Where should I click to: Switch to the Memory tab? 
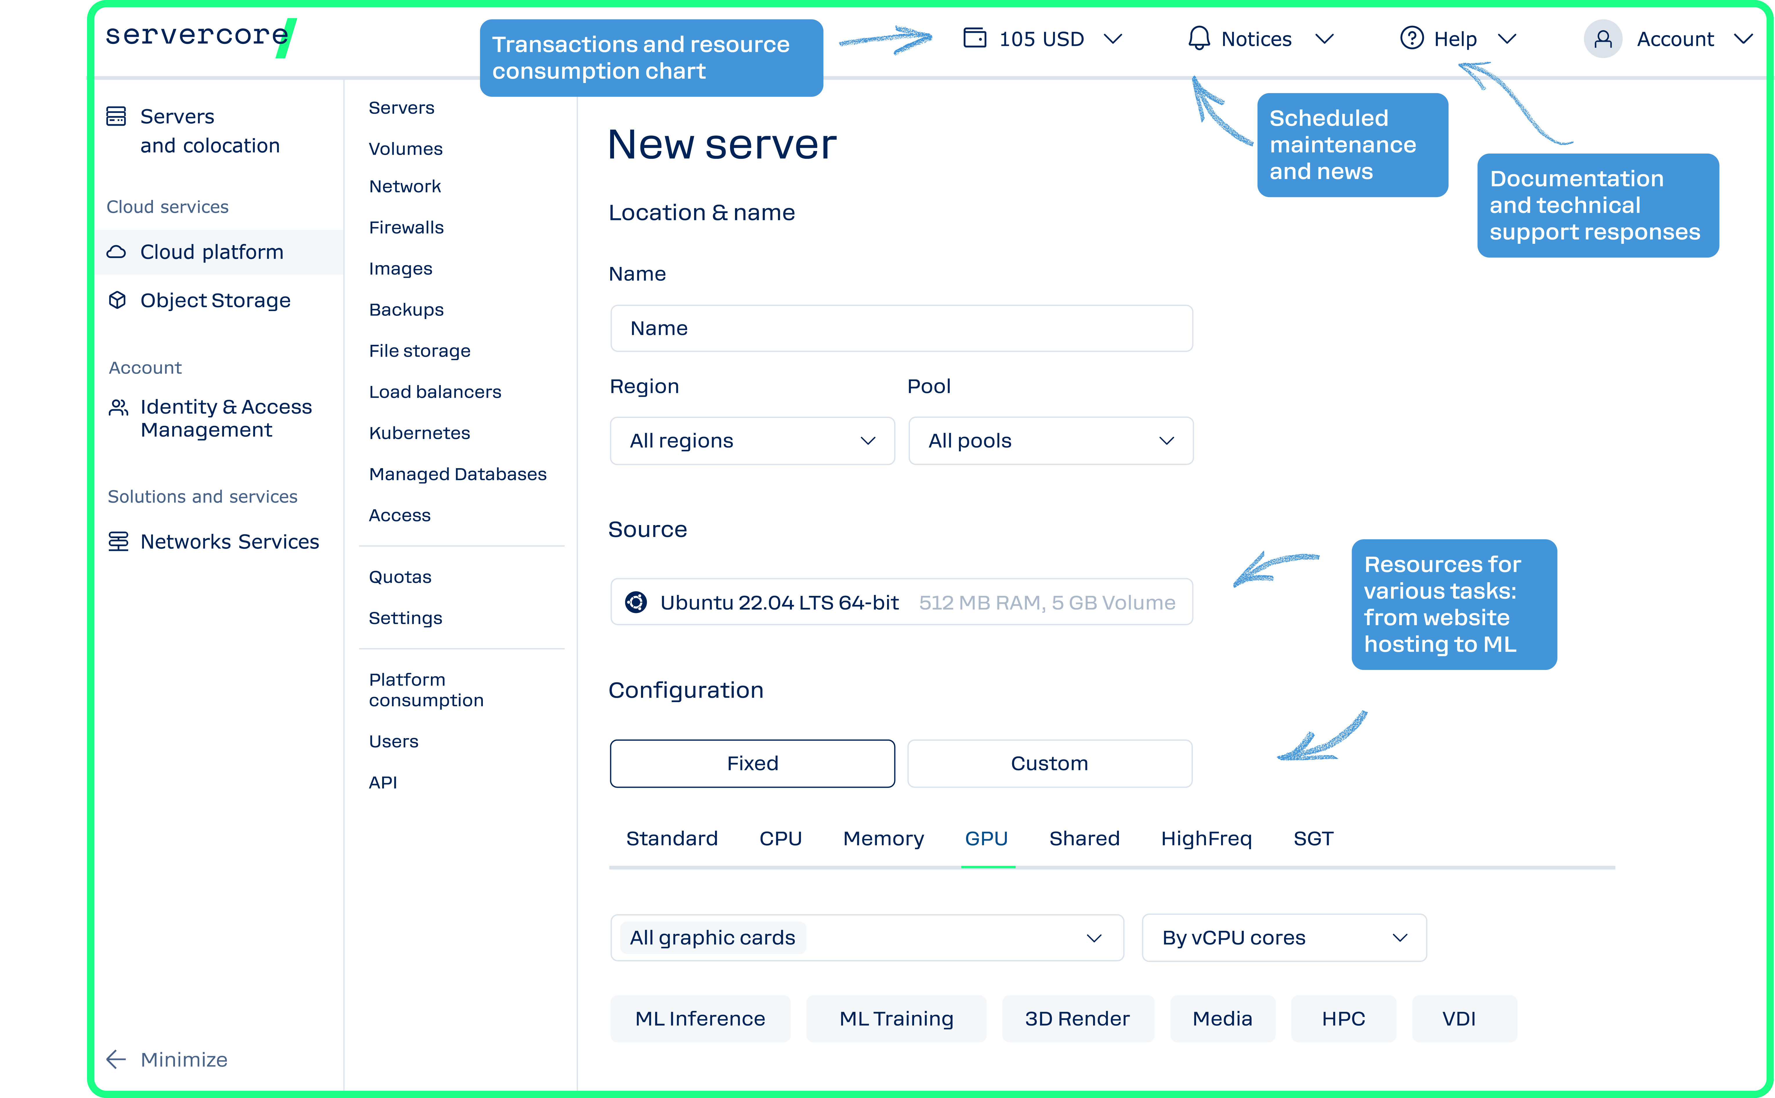point(884,839)
